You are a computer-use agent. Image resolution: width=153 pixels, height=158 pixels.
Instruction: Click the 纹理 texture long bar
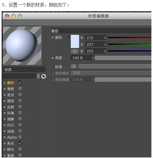pos(115,66)
